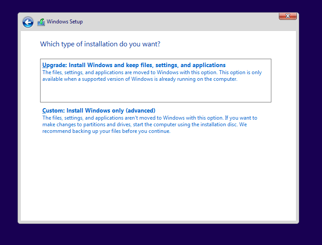Click the "Windows Setup" title text
322x245 pixels.
(65, 22)
